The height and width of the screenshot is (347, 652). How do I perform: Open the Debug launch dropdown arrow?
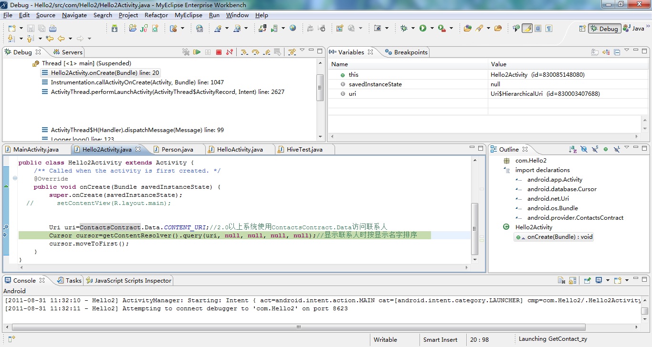tap(413, 29)
